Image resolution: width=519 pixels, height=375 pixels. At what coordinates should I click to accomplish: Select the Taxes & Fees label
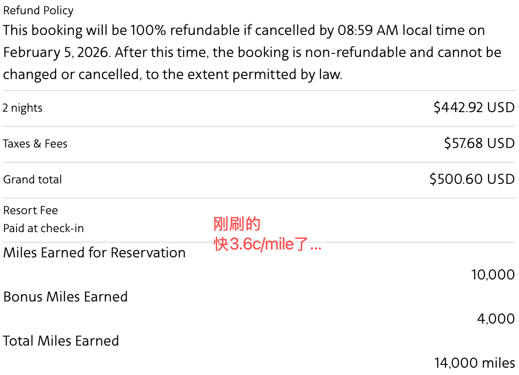35,144
